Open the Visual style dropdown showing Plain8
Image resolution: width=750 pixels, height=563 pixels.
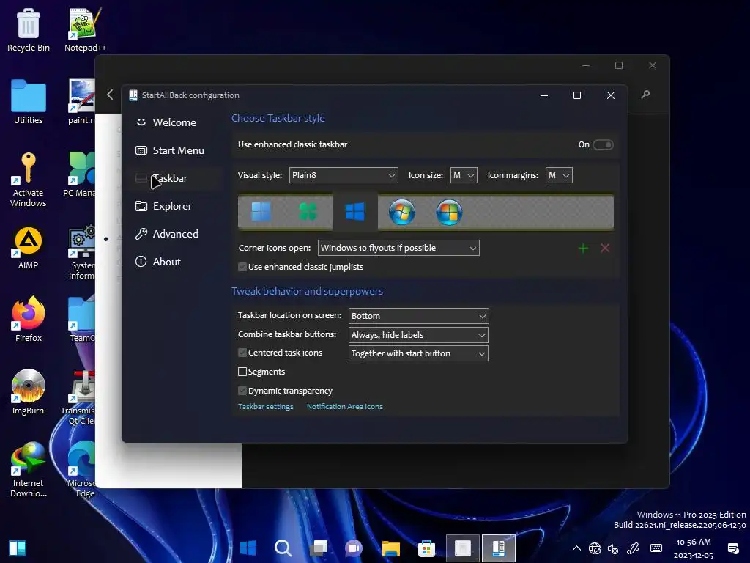click(x=344, y=175)
